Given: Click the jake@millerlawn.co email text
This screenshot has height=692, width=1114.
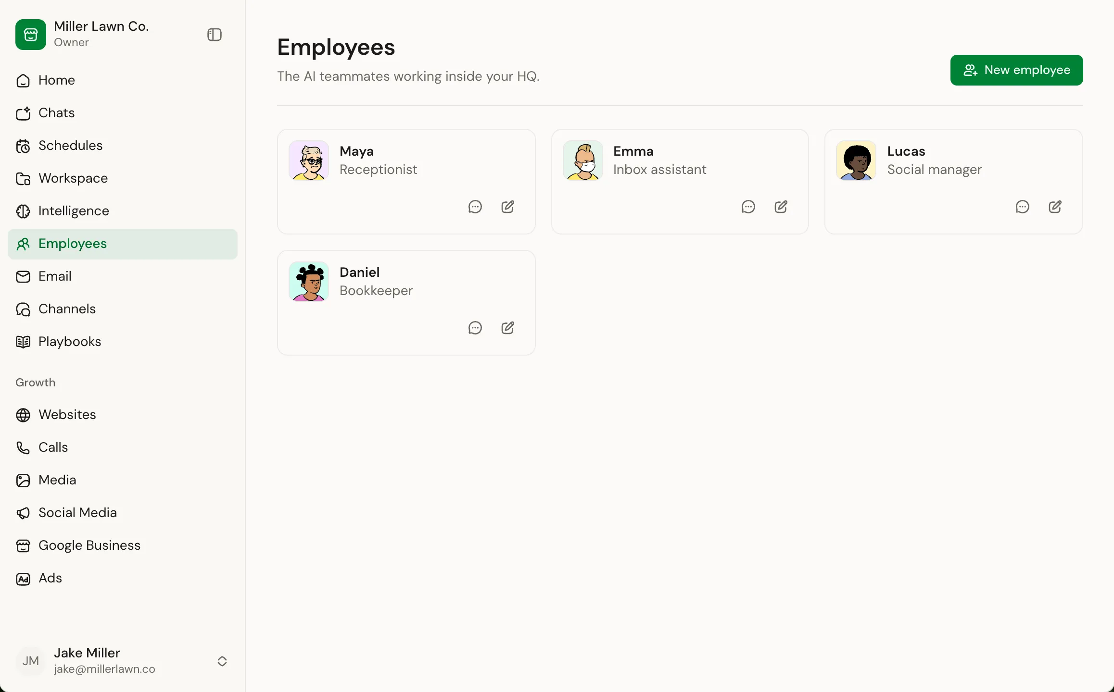Looking at the screenshot, I should click(104, 669).
